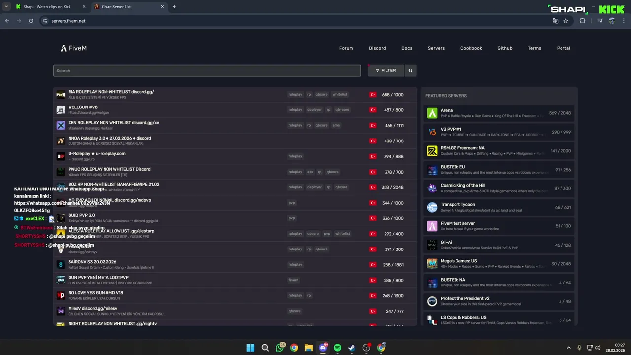
Task: Open the NNOA Roleplay 3.0 server
Action: (x=235, y=141)
